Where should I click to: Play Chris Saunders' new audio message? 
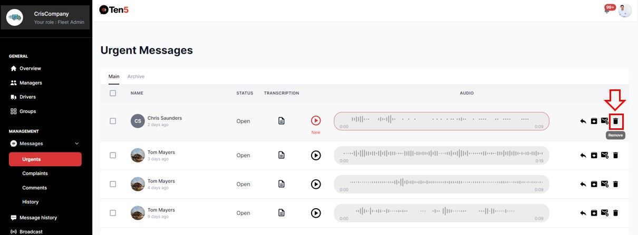(x=316, y=121)
